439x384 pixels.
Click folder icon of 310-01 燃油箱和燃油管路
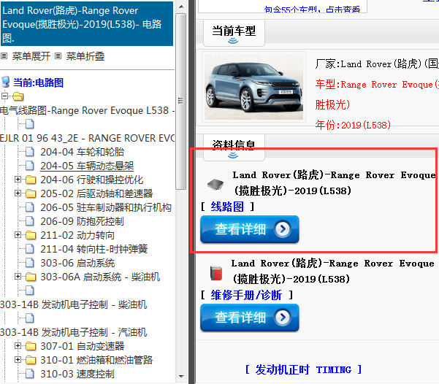(31, 360)
